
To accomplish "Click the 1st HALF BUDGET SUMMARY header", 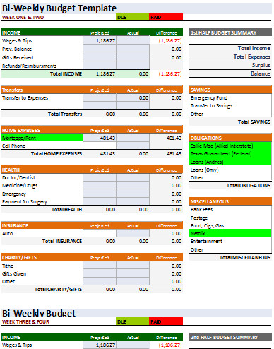I will coord(230,32).
